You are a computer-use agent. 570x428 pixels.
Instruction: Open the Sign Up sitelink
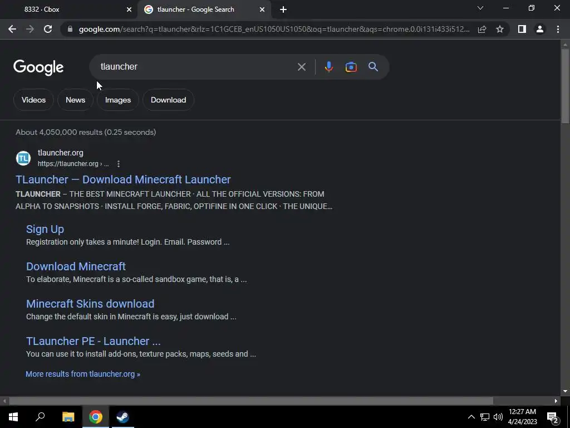[x=45, y=229]
